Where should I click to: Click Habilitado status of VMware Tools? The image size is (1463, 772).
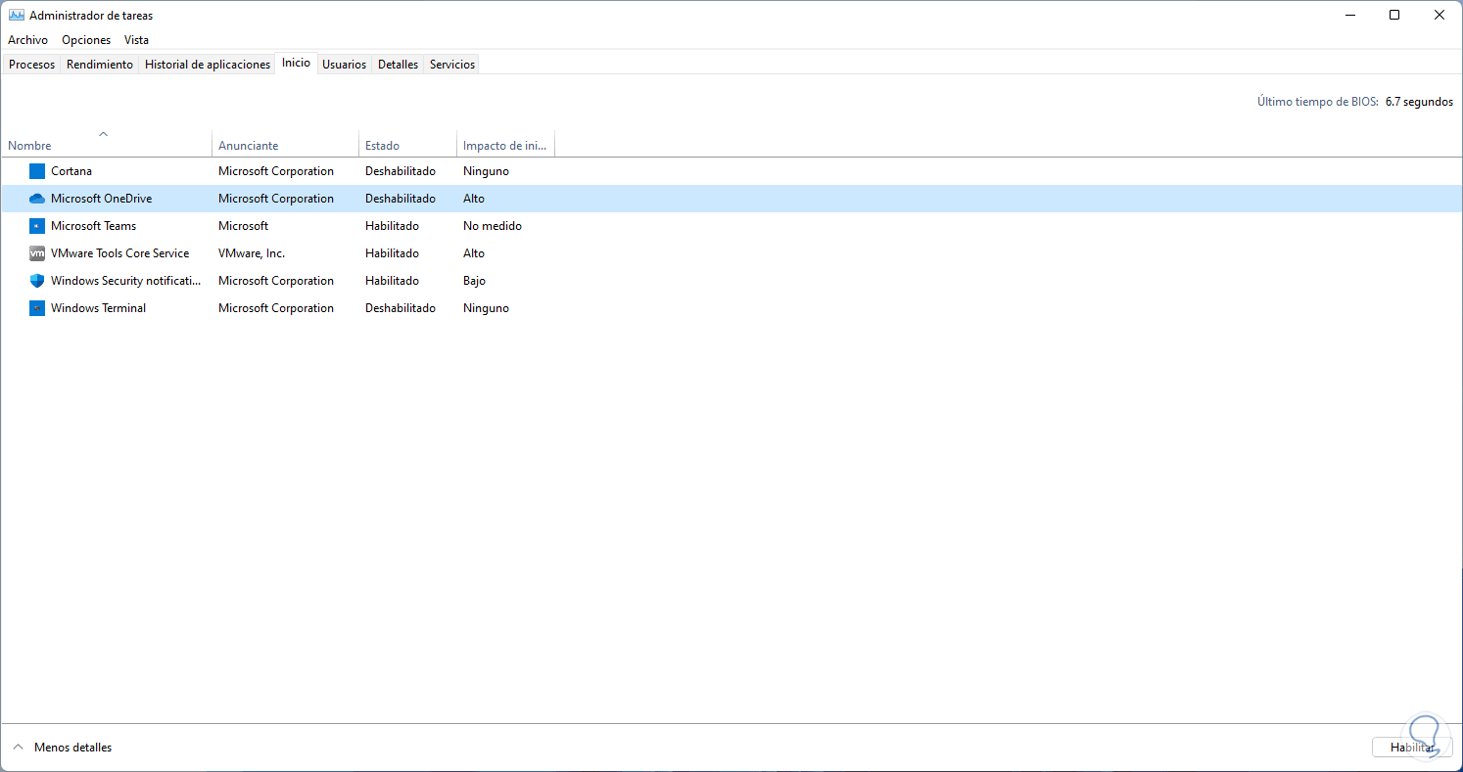392,253
